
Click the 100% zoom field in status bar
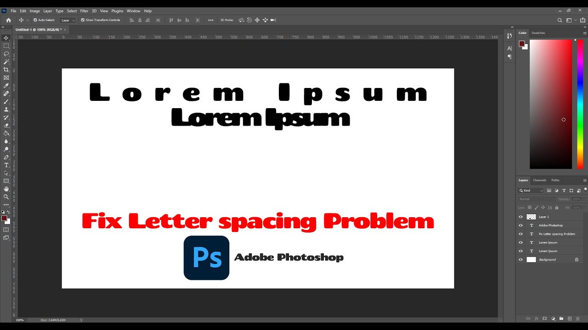20,320
